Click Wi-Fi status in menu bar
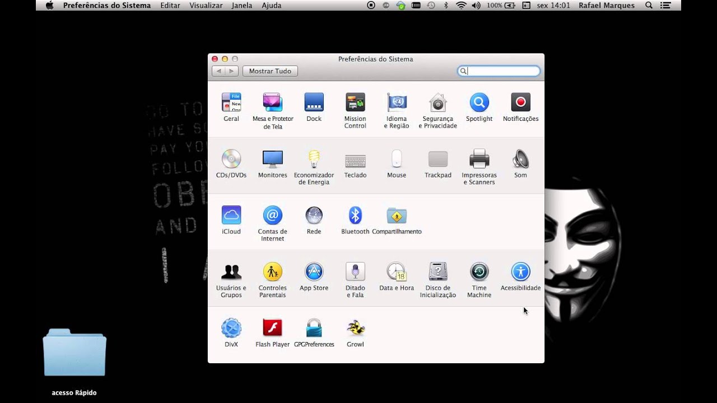Screen dimensions: 717x403 click(x=461, y=5)
